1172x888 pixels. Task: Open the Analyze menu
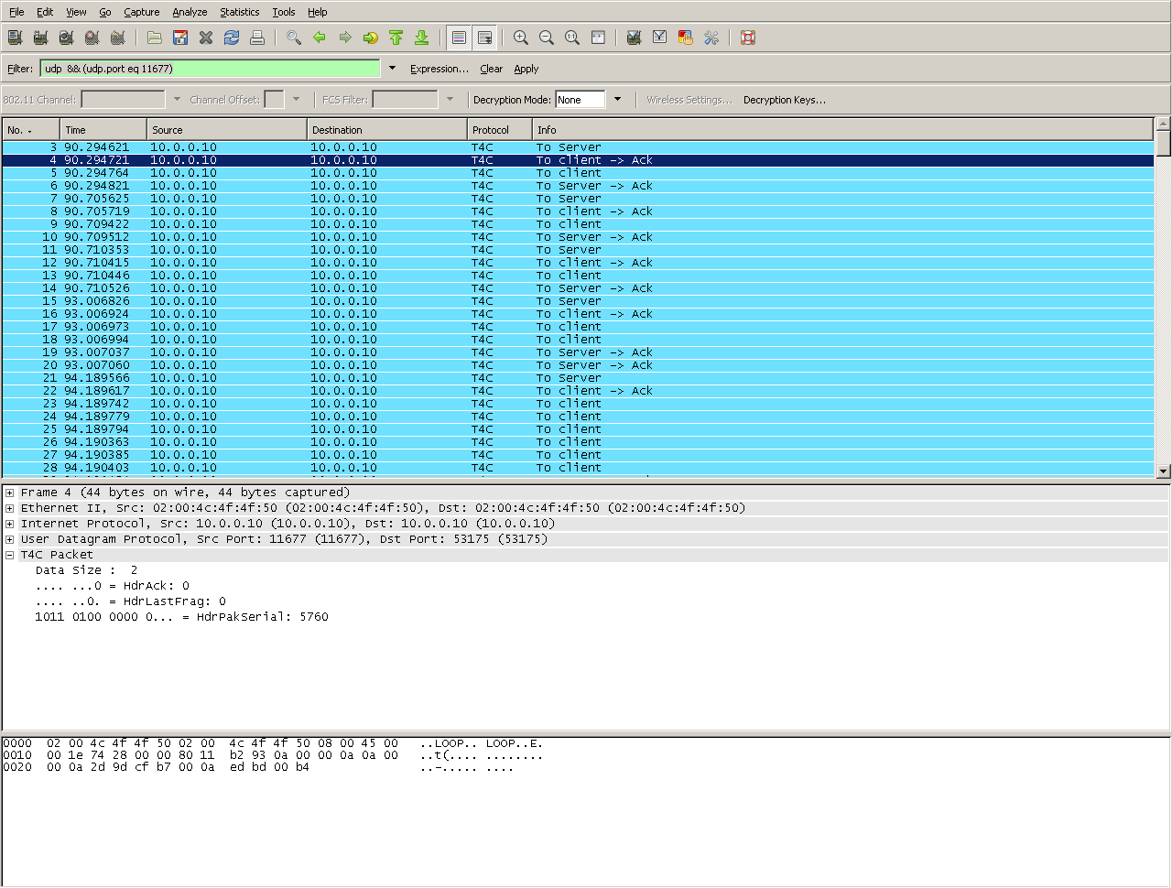click(190, 12)
